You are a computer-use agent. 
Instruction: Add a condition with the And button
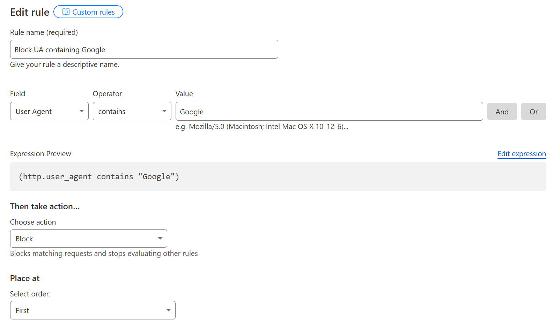[502, 112]
